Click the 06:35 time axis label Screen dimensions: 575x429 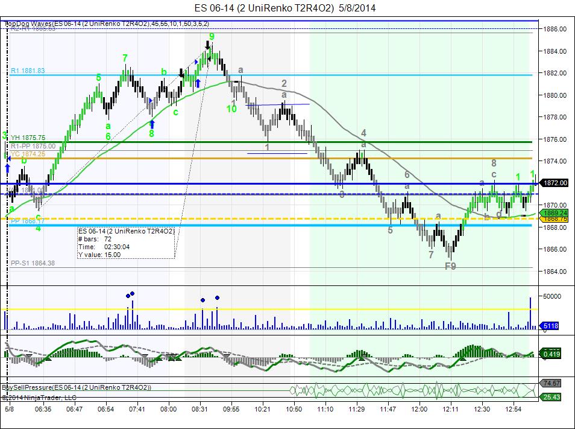click(43, 409)
